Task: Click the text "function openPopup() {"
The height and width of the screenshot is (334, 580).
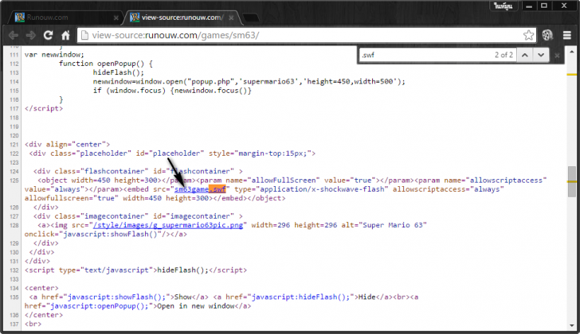Action: 106,64
